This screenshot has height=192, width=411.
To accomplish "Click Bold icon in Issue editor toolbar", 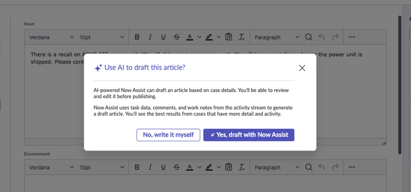I will pyautogui.click(x=137, y=37).
